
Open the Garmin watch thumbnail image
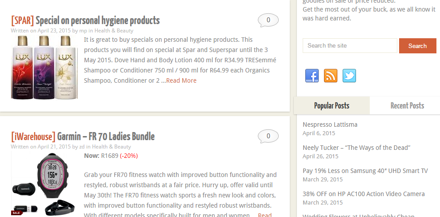click(x=44, y=183)
